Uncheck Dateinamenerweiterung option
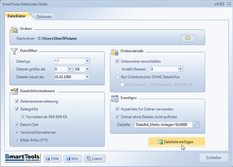233x167 pixels. click(17, 101)
